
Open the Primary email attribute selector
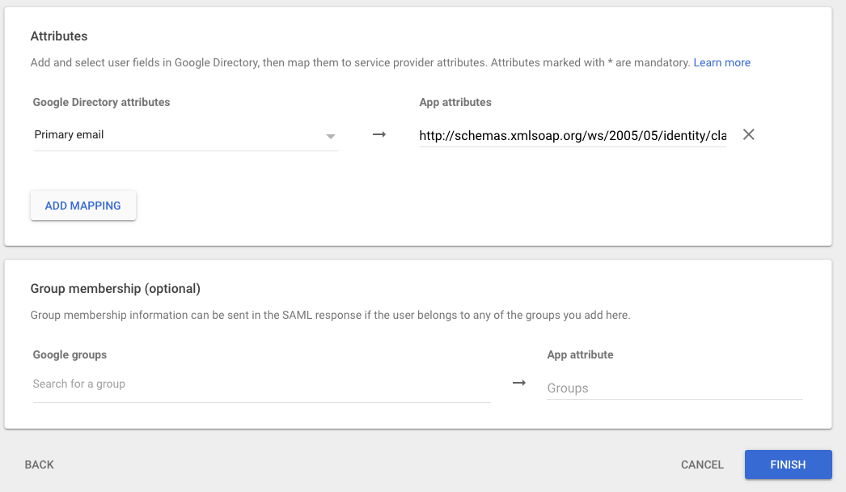point(178,135)
